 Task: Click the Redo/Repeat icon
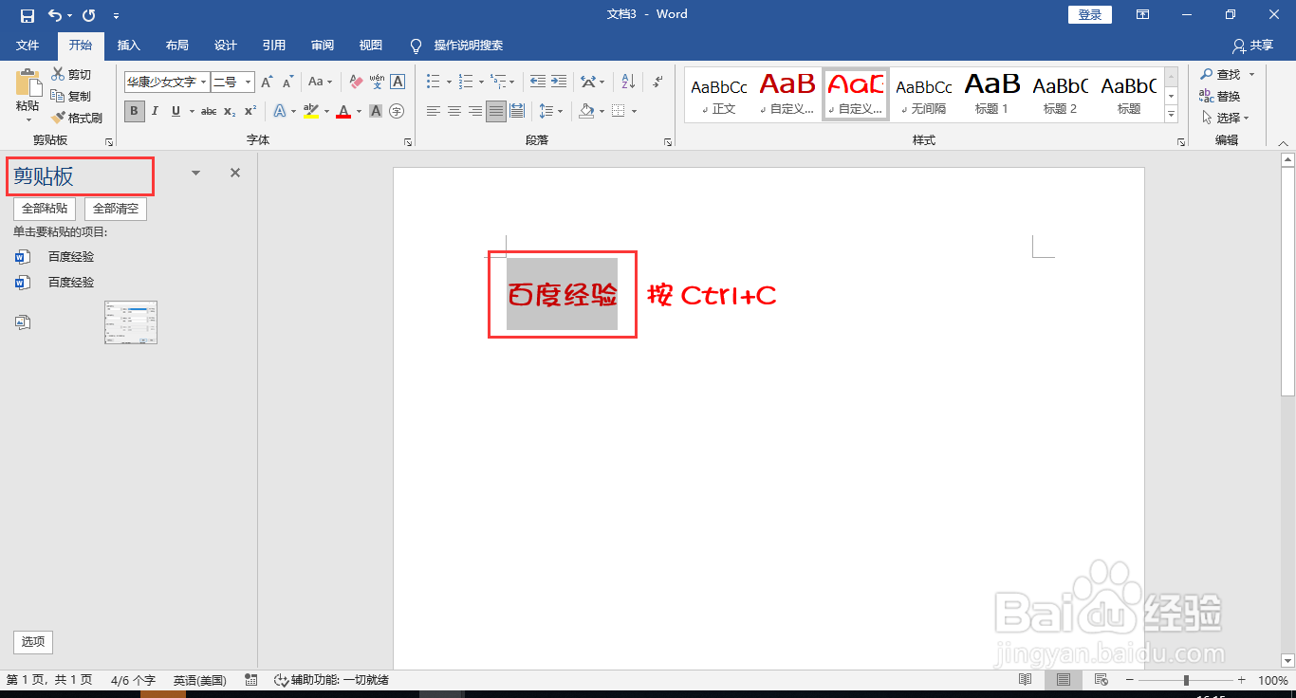pyautogui.click(x=88, y=15)
